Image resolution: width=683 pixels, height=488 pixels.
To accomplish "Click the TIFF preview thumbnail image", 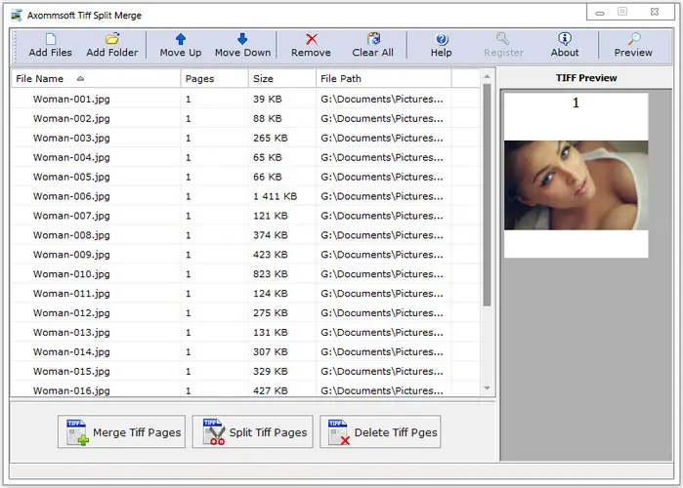I will pyautogui.click(x=576, y=185).
